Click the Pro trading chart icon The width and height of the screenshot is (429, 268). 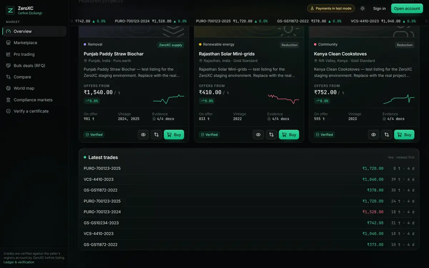(8, 54)
